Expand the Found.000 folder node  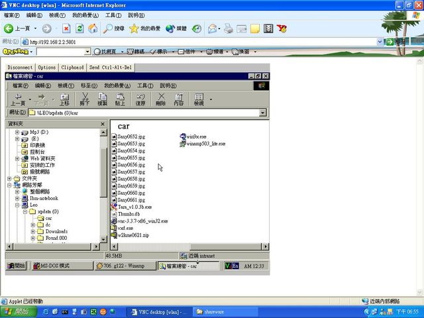pos(33,238)
